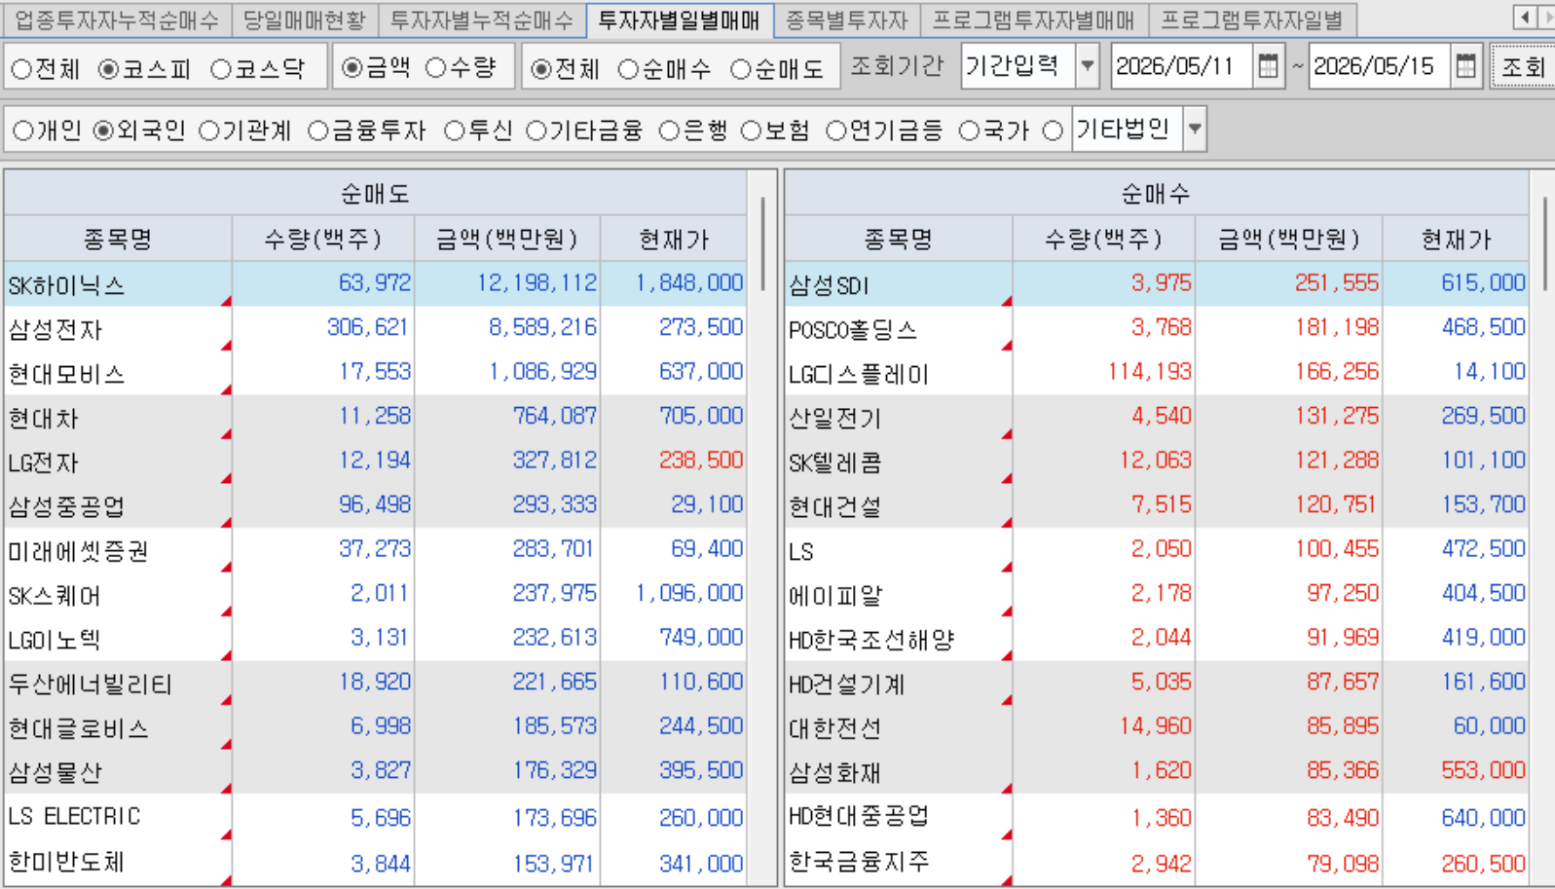Image resolution: width=1555 pixels, height=889 pixels.
Task: Select the POSCO홀딩스 stock name
Action: pyautogui.click(x=853, y=330)
